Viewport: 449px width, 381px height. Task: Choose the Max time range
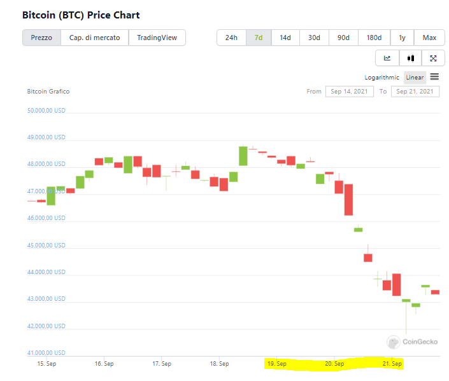click(x=429, y=38)
